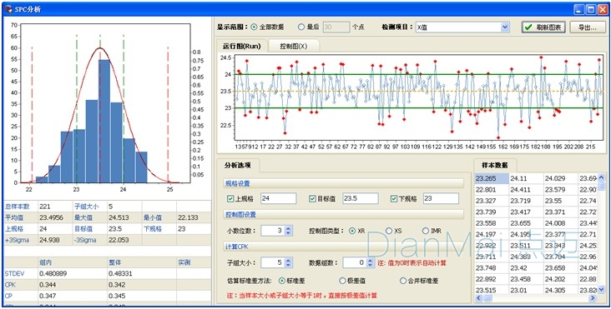Toggle the 下规格 checkbox
Image resolution: width=611 pixels, height=309 pixels.
[394, 198]
